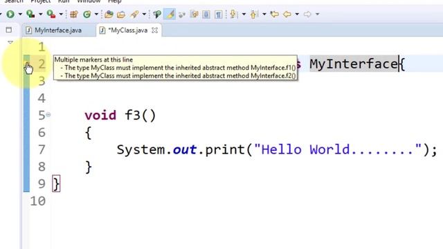Click the Java file icon on MyInterface.java tab
The width and height of the screenshot is (443, 249).
28,30
